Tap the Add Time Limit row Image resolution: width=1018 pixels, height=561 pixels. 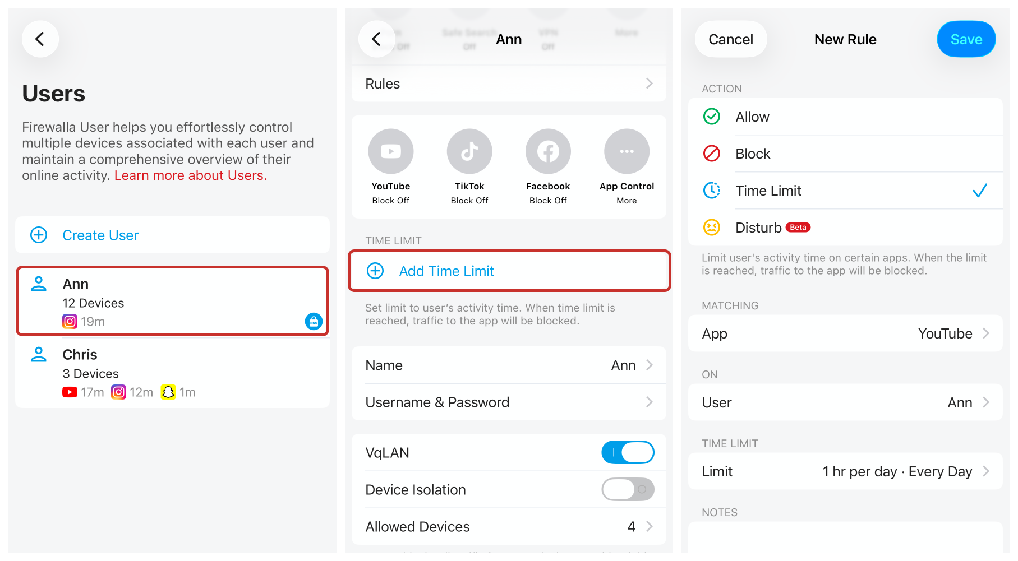pos(509,271)
